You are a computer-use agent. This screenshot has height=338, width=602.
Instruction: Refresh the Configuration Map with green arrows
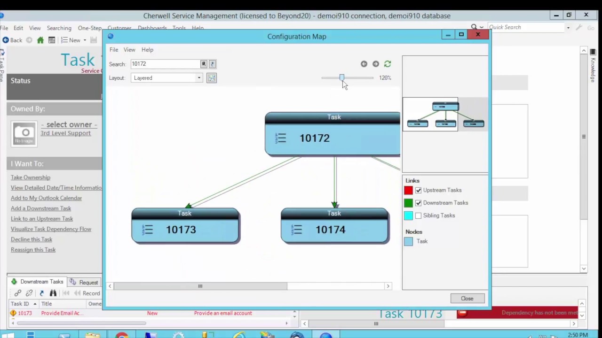point(388,64)
